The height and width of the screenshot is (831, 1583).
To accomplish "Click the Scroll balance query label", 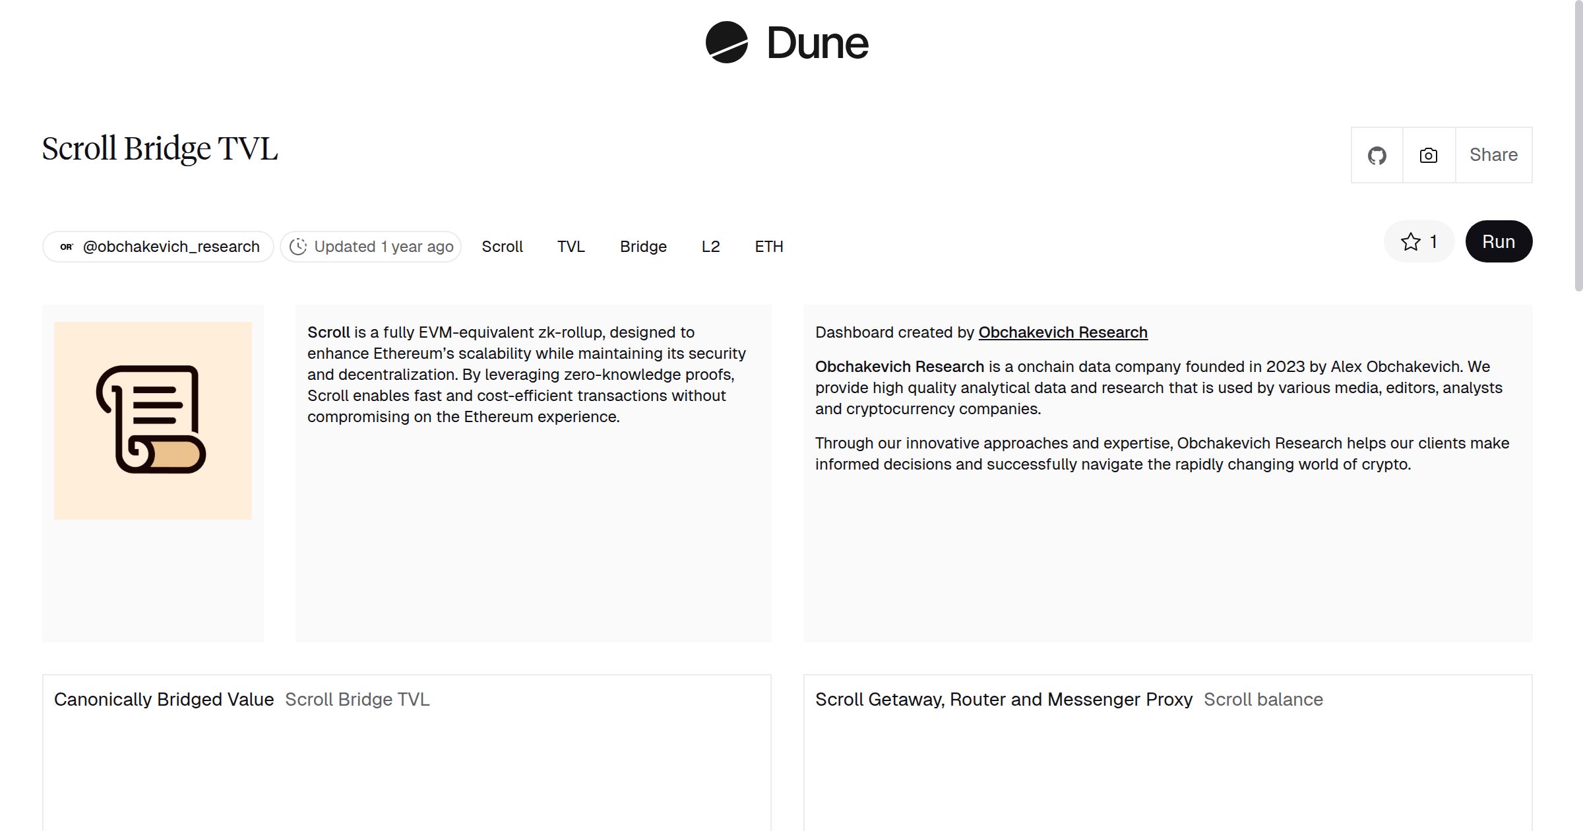I will pyautogui.click(x=1263, y=699).
